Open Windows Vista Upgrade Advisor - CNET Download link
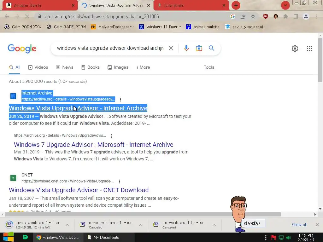This screenshot has width=323, height=242. 79,190
